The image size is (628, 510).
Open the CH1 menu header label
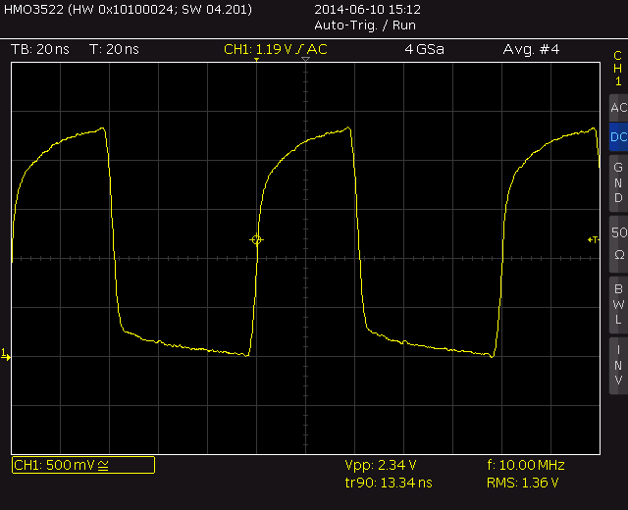click(618, 68)
